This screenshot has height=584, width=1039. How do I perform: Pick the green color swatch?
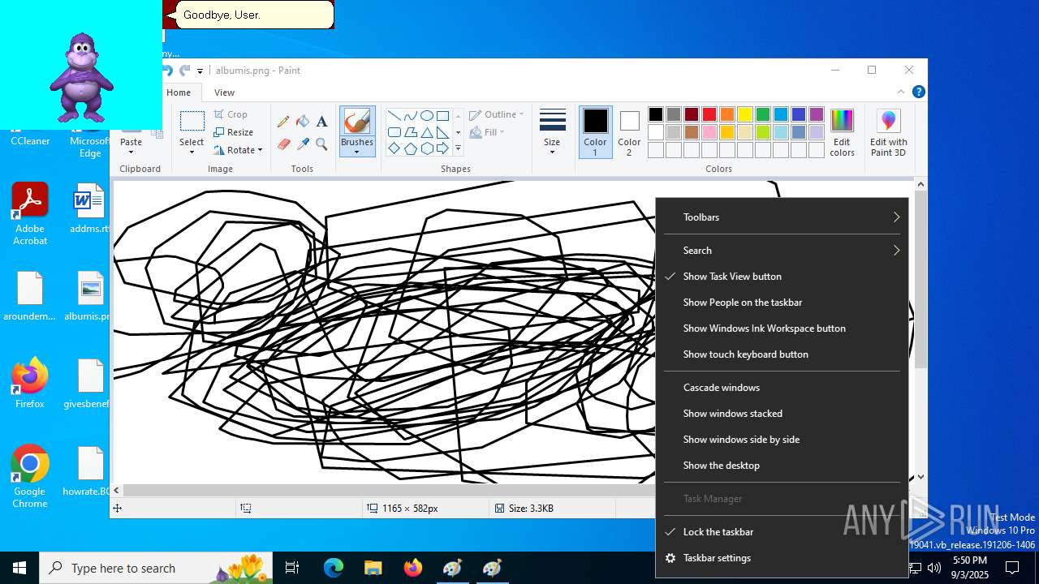pos(763,114)
